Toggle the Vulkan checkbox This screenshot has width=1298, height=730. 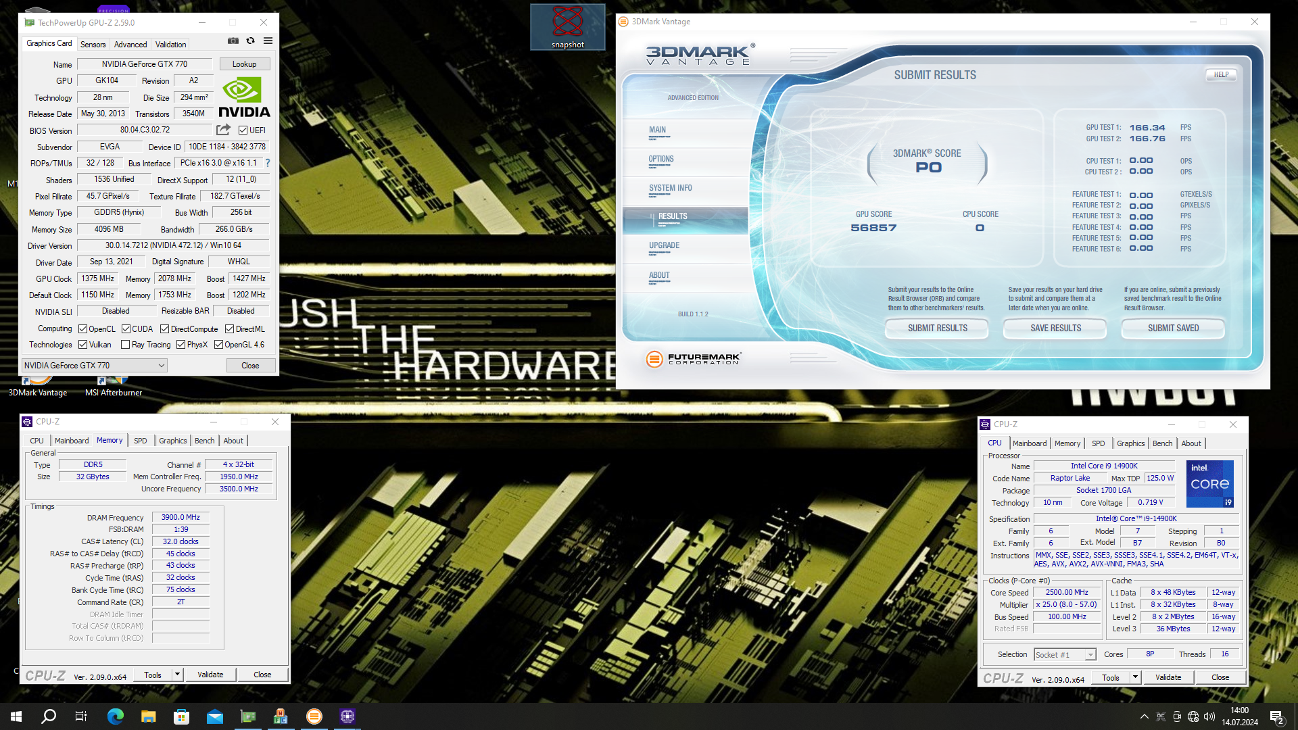(82, 345)
